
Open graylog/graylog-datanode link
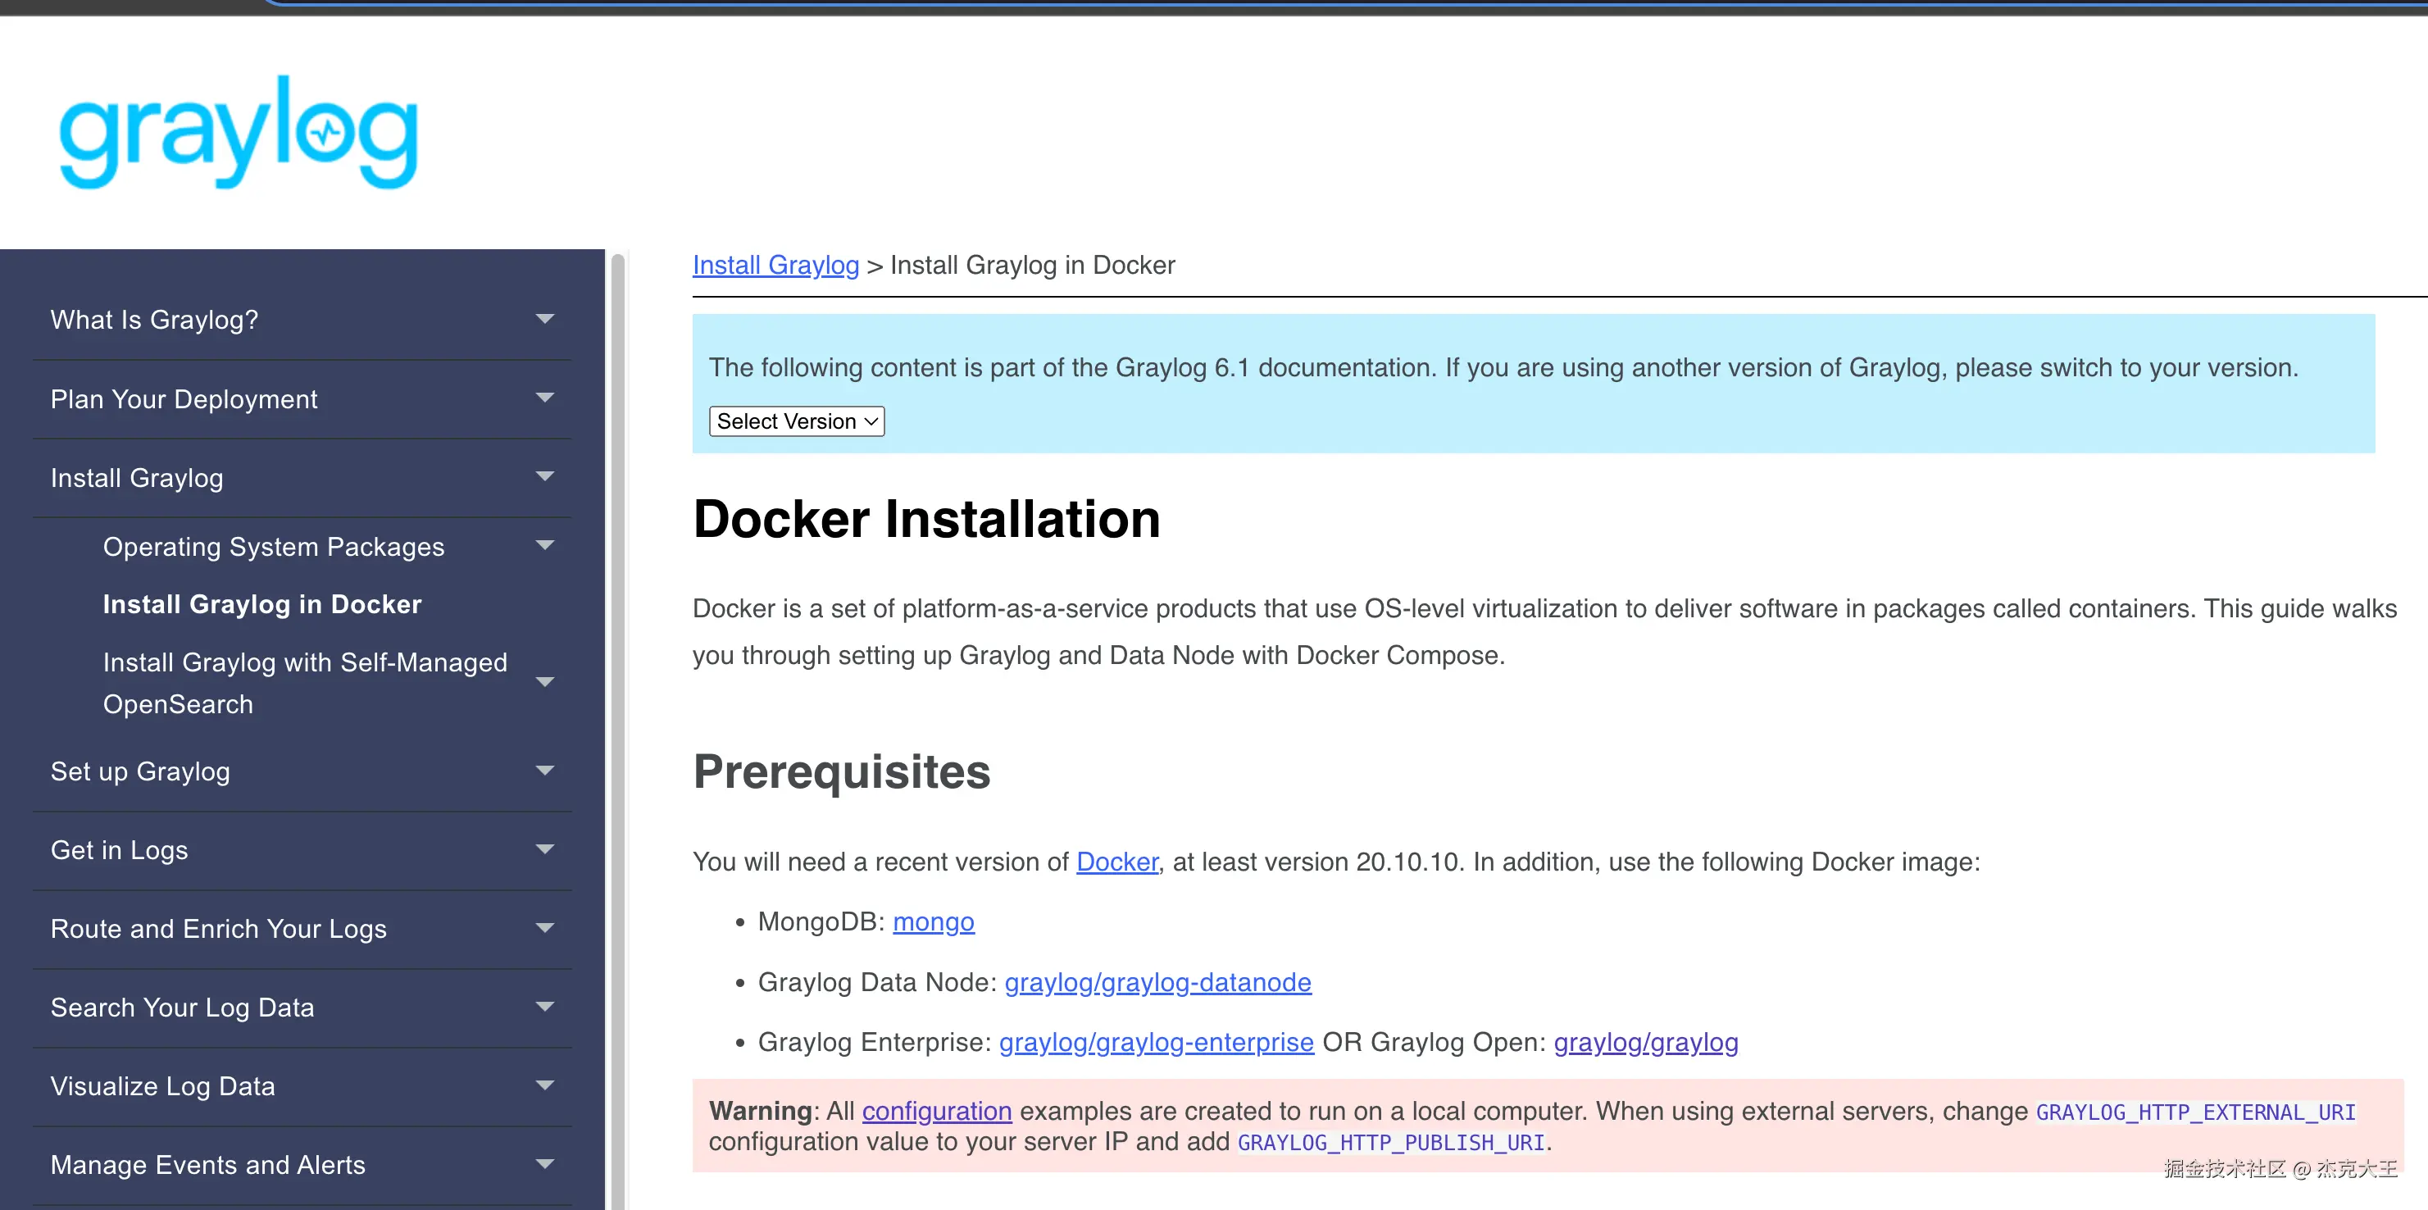coord(1157,982)
